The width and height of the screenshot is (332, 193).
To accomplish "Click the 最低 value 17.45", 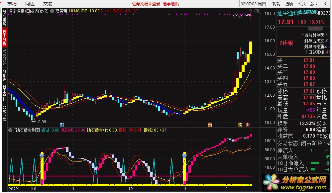I will 309,104.
